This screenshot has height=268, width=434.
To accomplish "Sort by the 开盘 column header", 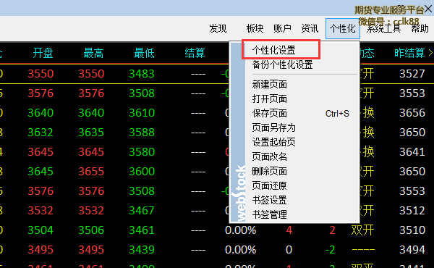I will [x=43, y=53].
